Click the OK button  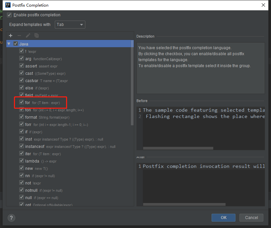pyautogui.click(x=224, y=218)
